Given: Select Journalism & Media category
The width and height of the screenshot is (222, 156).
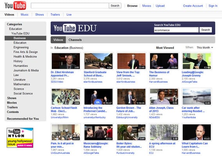Looking at the screenshot, I should (x=26, y=71).
